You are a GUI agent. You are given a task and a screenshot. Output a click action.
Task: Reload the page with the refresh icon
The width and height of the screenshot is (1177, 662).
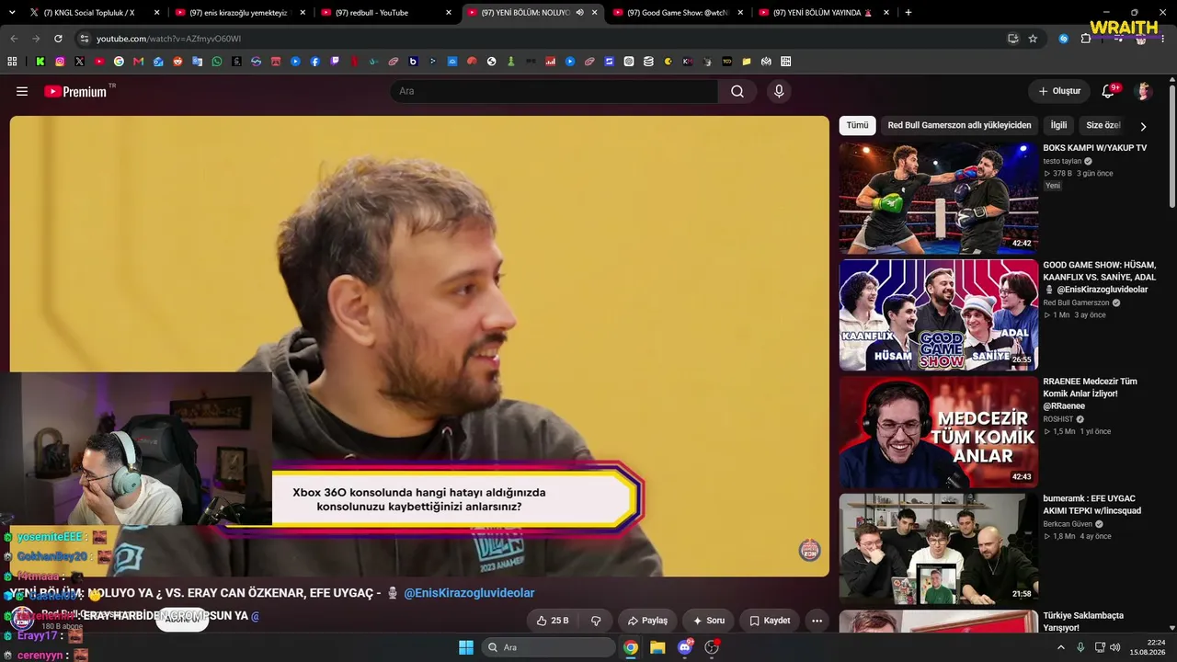coord(58,39)
